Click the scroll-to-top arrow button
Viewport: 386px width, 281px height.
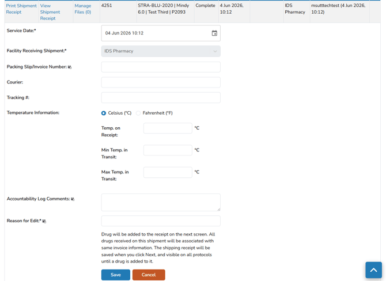(373, 270)
